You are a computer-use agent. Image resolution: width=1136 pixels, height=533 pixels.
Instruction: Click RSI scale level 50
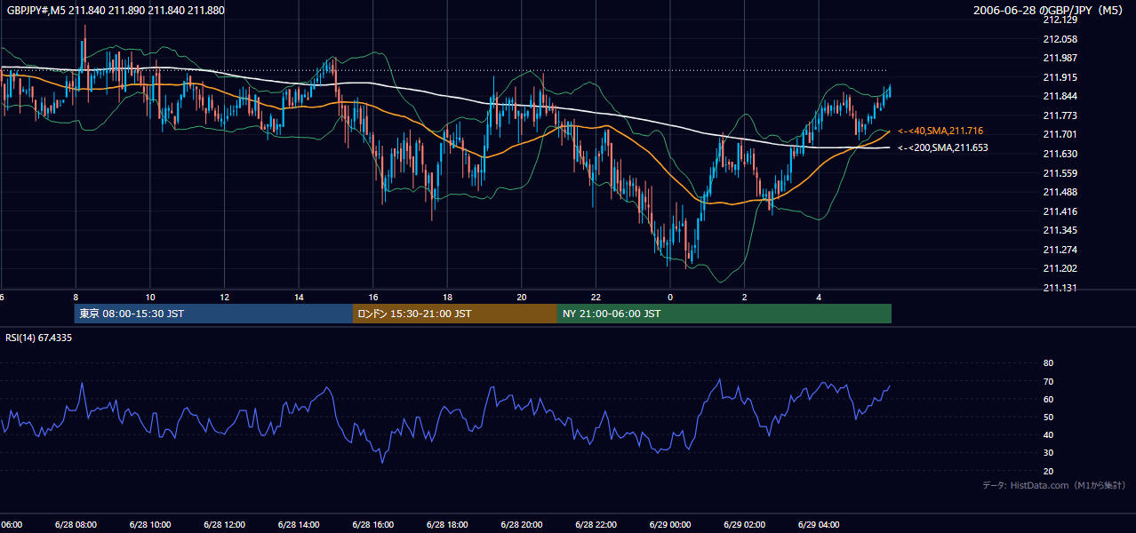[x=1048, y=417]
